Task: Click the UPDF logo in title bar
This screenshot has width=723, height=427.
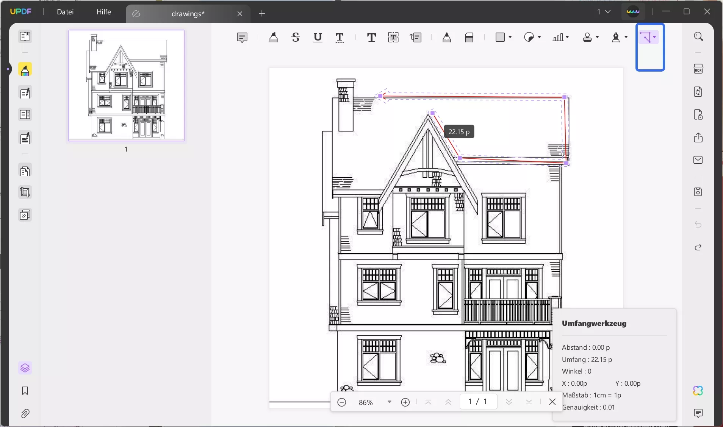Action: coord(21,11)
